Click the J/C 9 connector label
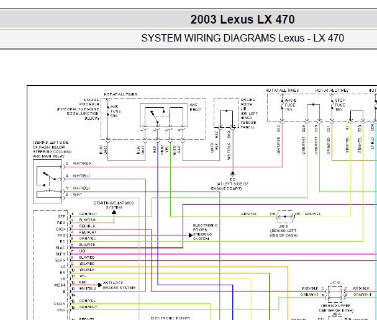The image size is (377, 320). tap(335, 283)
